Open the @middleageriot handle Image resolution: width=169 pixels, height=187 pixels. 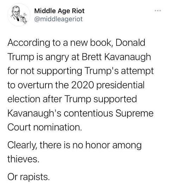58,19
